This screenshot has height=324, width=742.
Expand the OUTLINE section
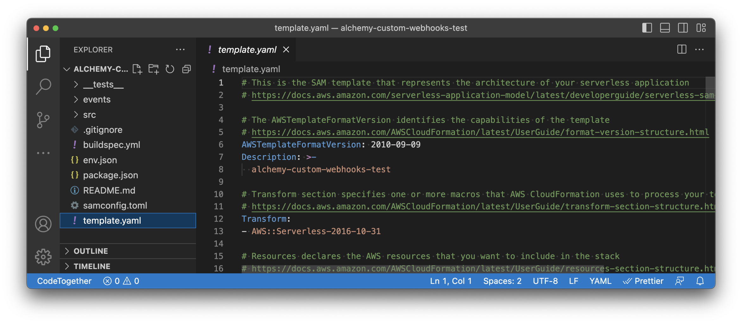pos(91,251)
